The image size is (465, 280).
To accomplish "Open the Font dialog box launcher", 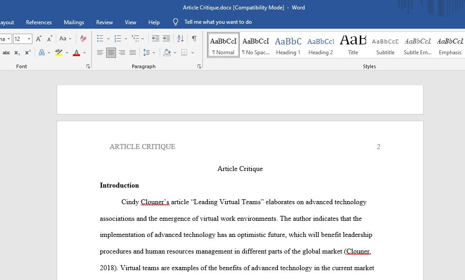I will (88, 66).
